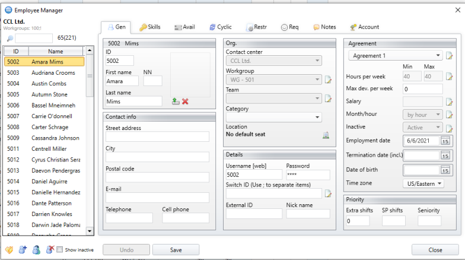Screen dimensions: 465x260
Task: Remove the employee photo with the red X
Action: pos(185,102)
